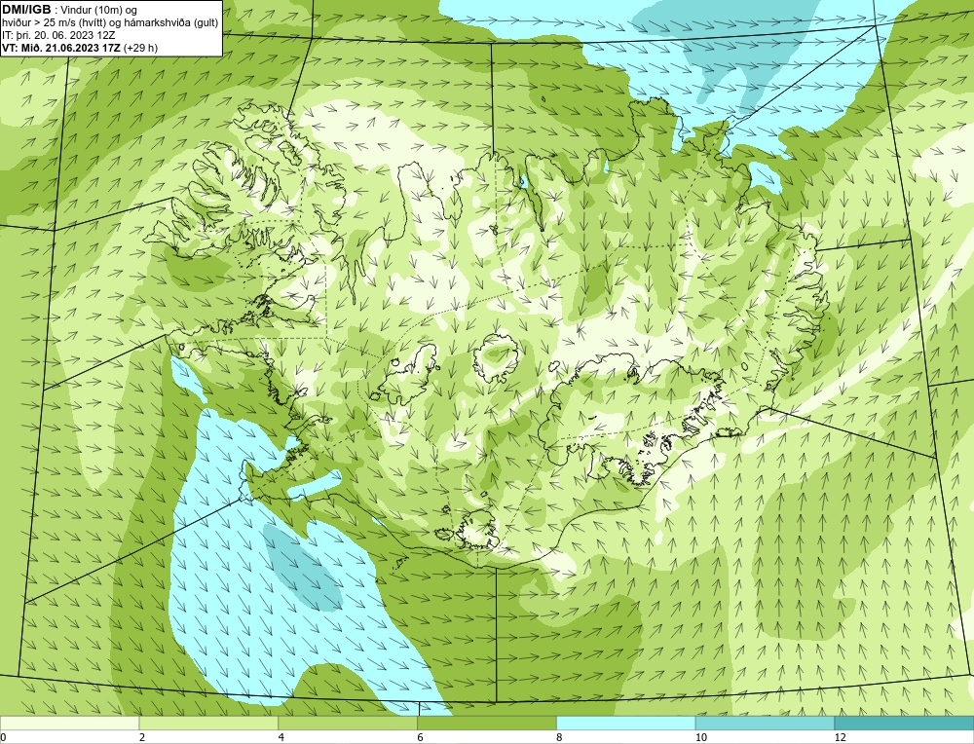Click the legend tick label '10'

pos(700,737)
